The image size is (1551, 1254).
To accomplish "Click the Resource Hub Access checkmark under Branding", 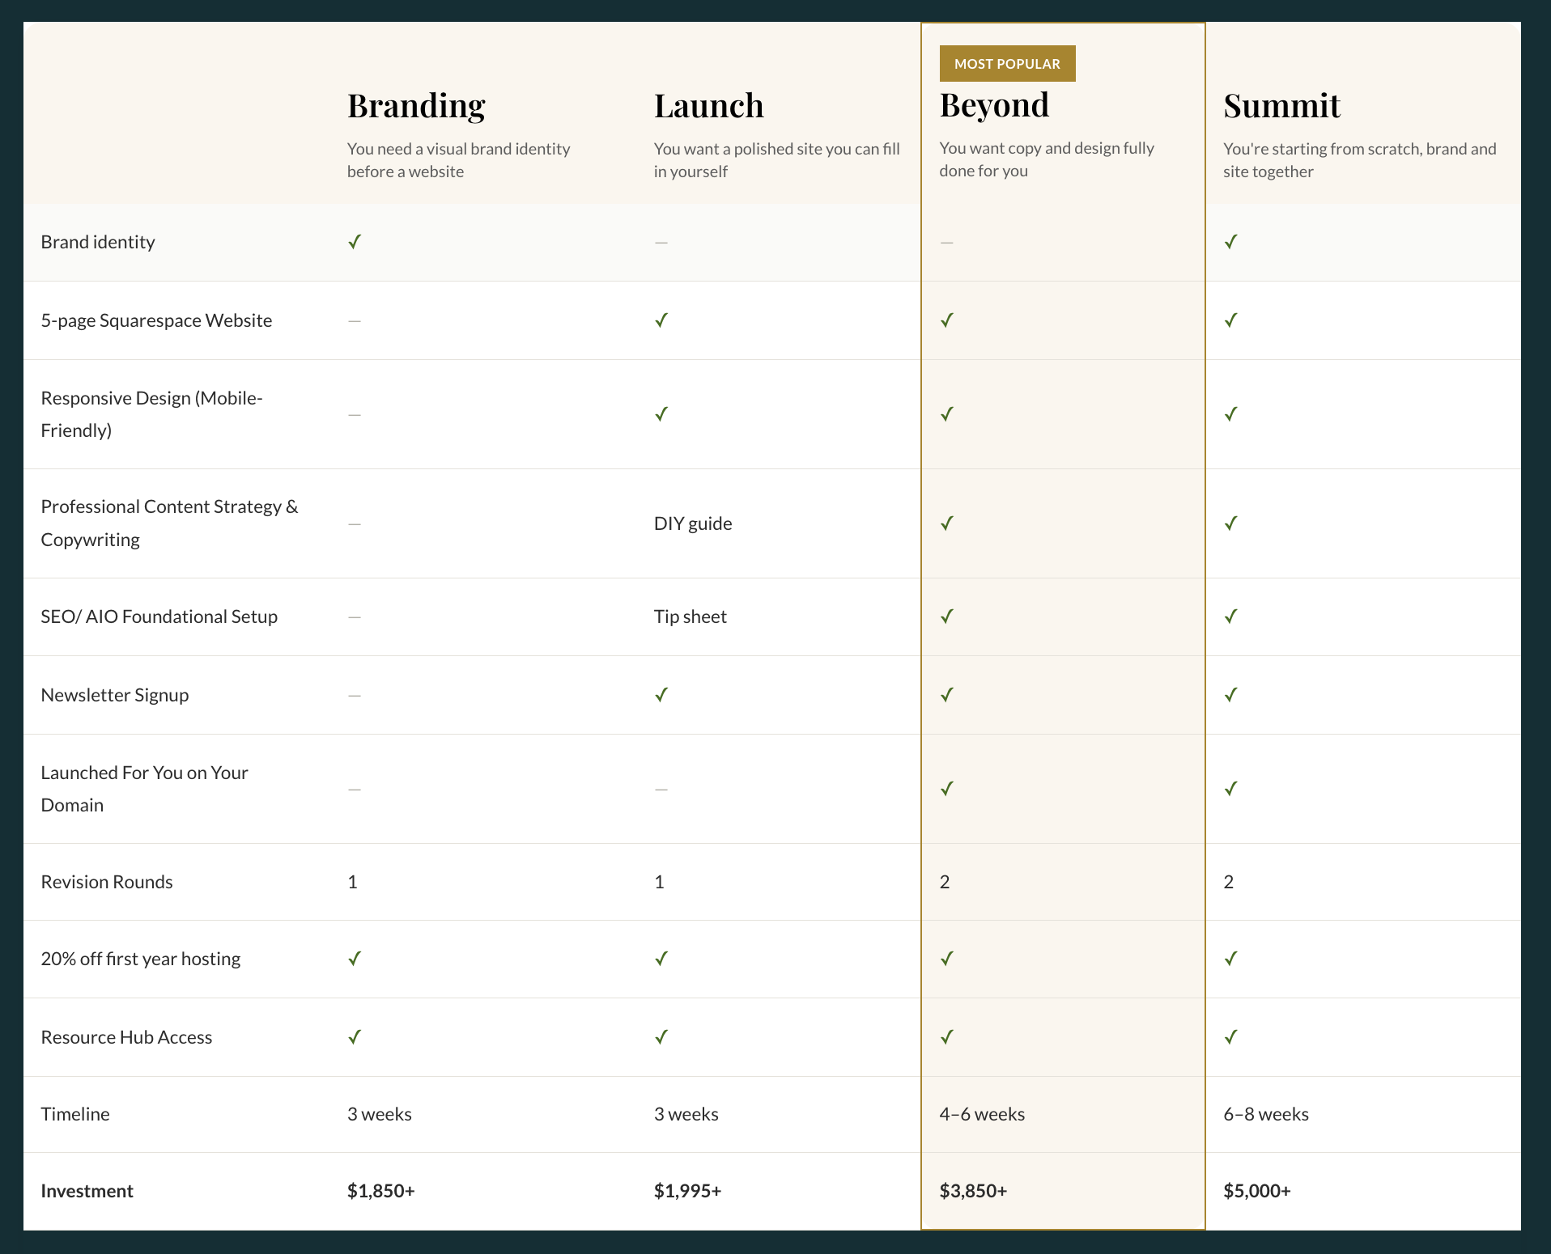I will 355,1037.
